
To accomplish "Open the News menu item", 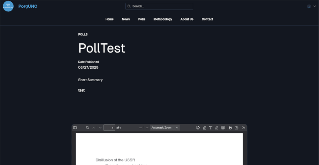I will click(126, 19).
